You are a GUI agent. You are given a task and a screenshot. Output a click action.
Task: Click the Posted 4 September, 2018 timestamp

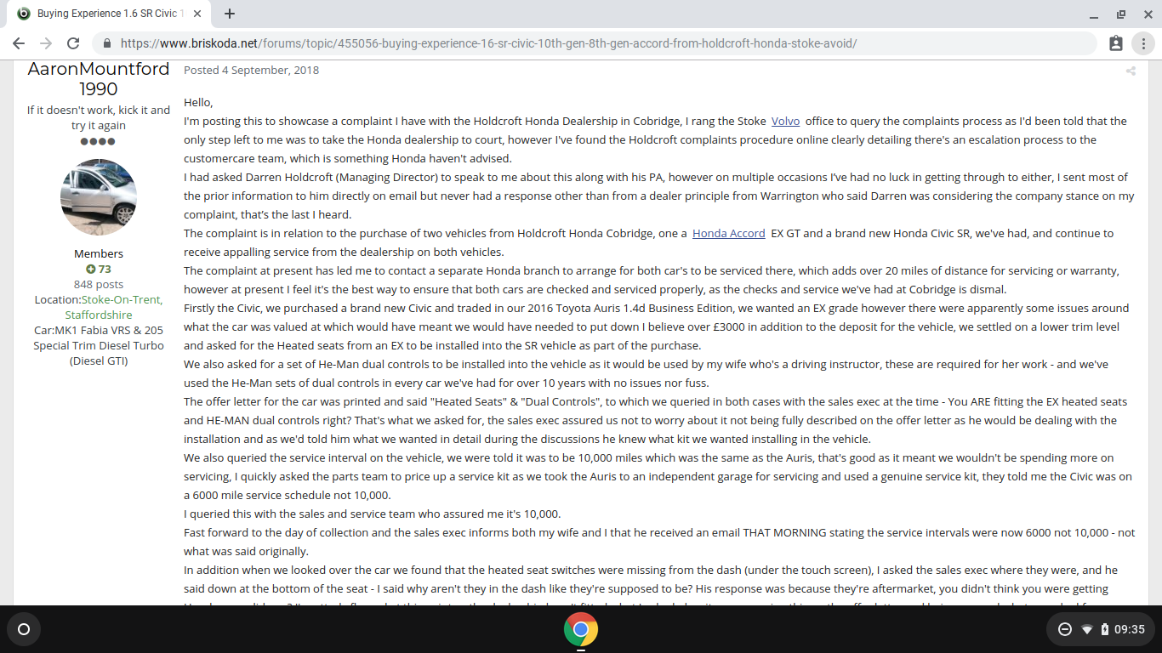click(252, 70)
